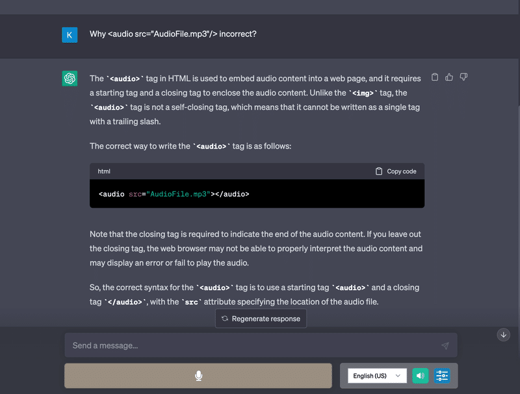Screen dimensions: 520x394
Task: Click the paper plane send icon
Action: coord(445,346)
